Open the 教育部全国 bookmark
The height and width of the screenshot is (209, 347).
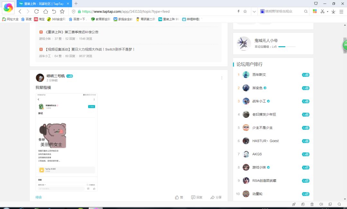[101, 19]
